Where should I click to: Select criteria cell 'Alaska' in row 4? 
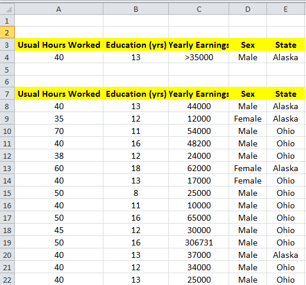[285, 57]
